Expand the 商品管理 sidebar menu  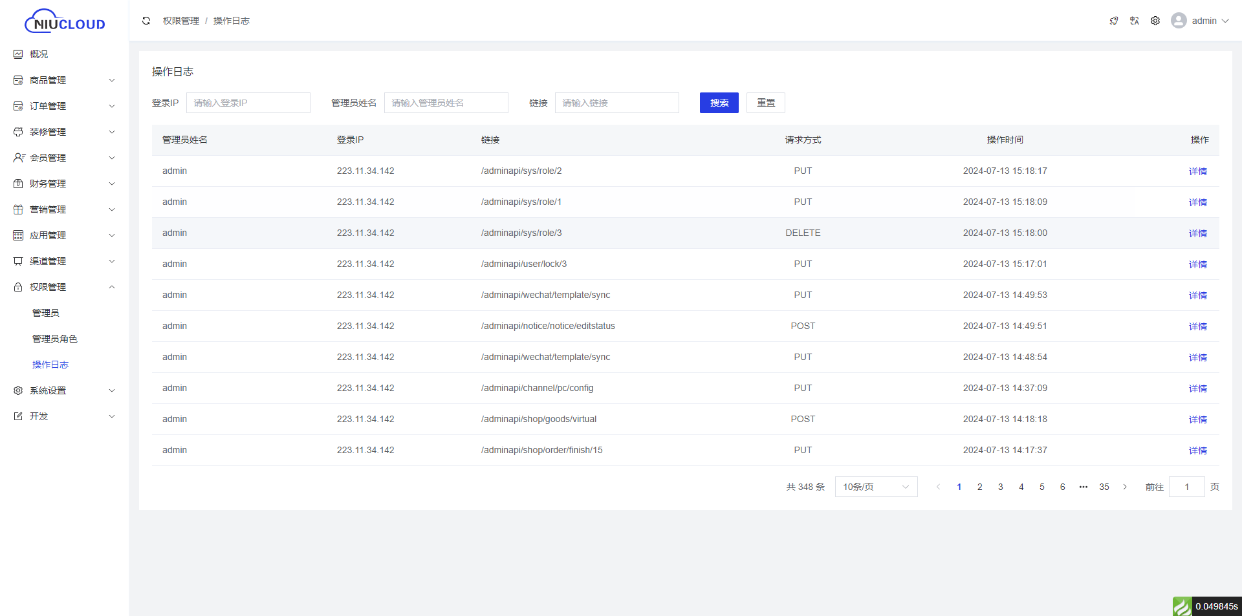65,80
